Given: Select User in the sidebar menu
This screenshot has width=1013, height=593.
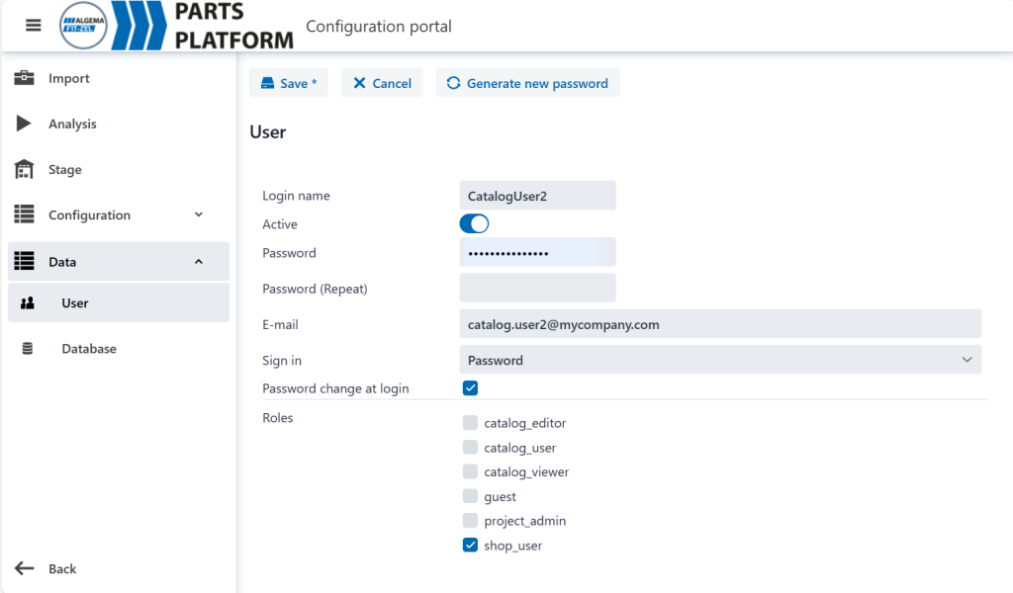Looking at the screenshot, I should [x=75, y=303].
